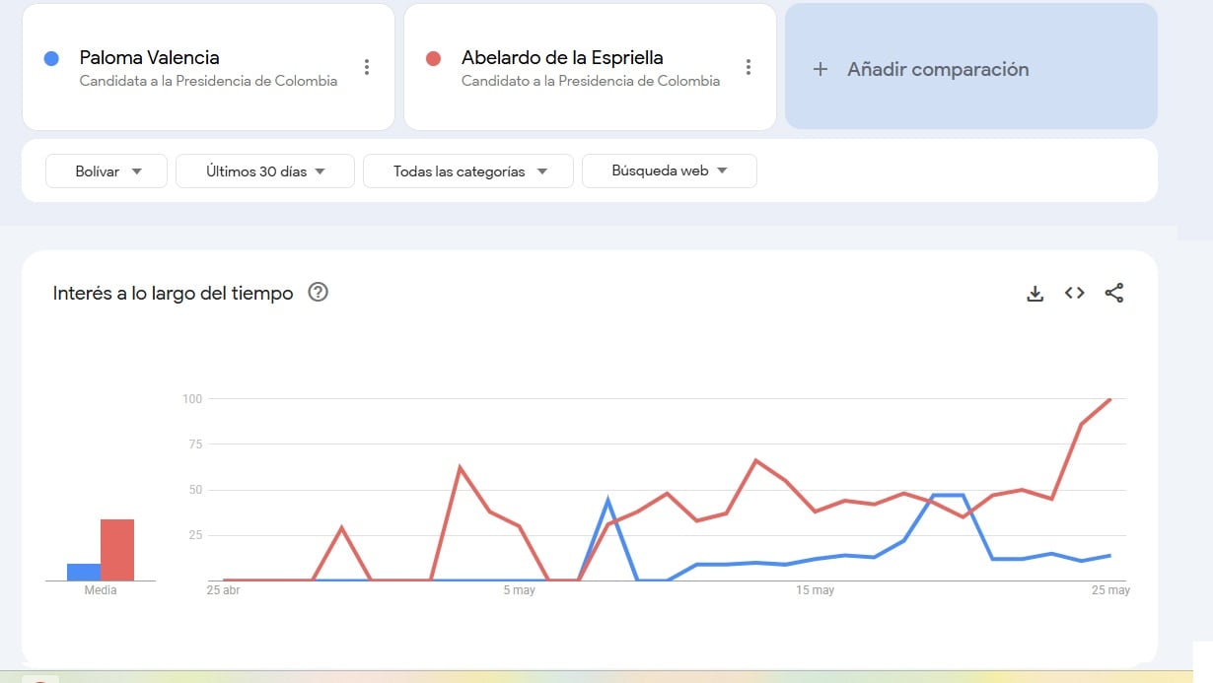Click the red line peak at 25 may
The image size is (1213, 683).
click(x=1110, y=399)
